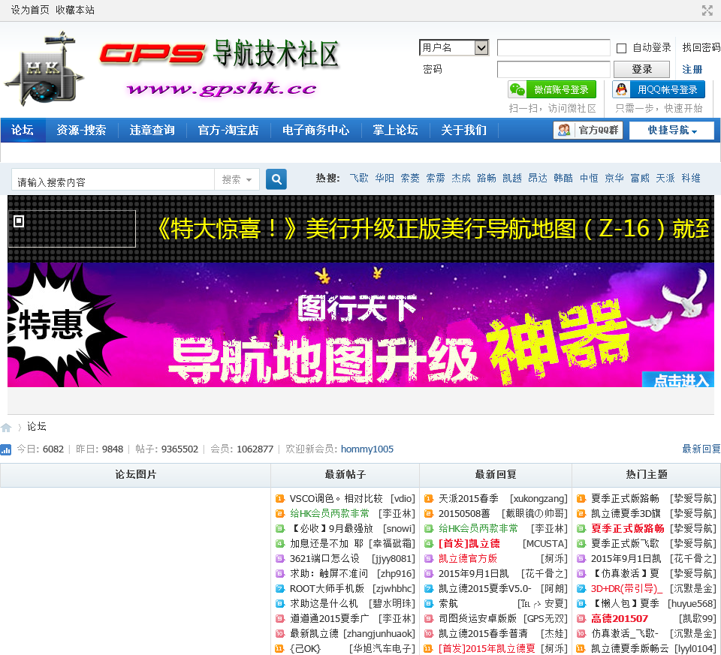Click the 导航地图升级神器 banner image
The image size is (721, 655).
pyautogui.click(x=360, y=325)
